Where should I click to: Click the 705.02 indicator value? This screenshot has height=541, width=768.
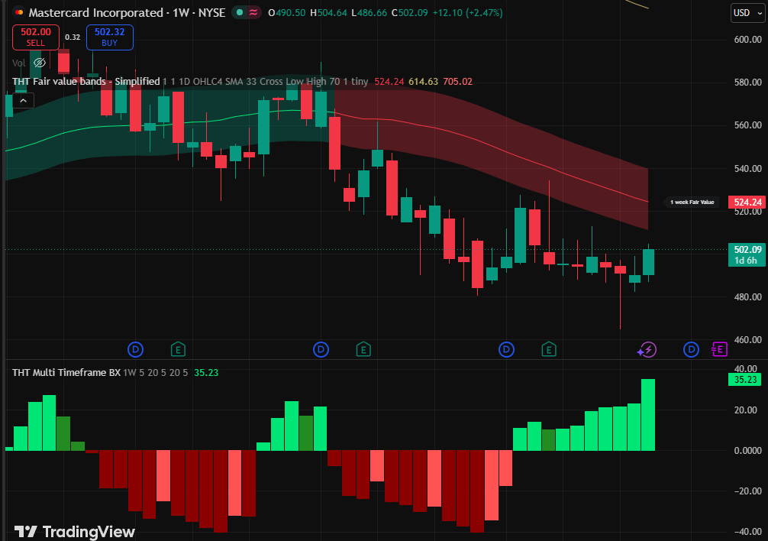click(457, 81)
